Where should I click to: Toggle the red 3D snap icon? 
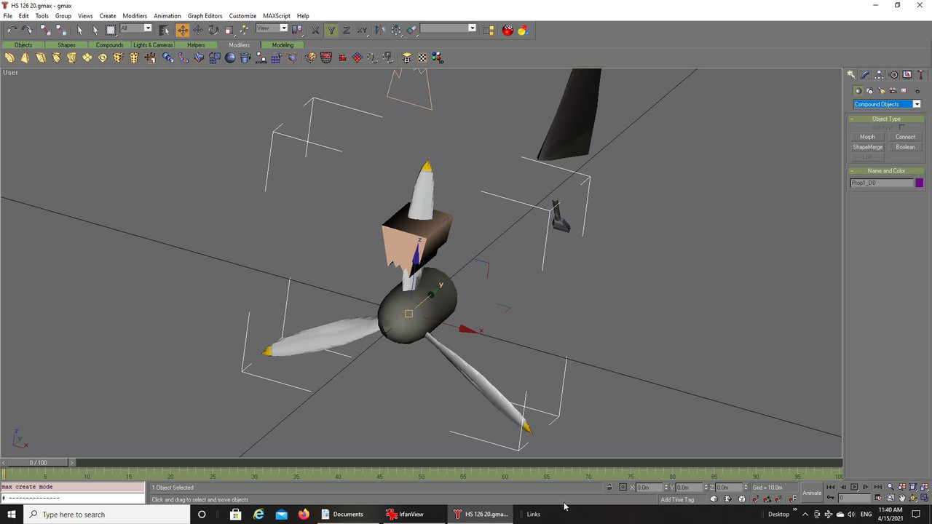(x=755, y=499)
